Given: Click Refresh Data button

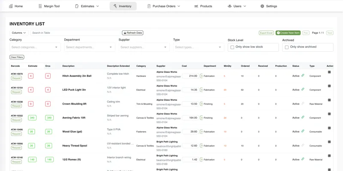Looking at the screenshot, I should pyautogui.click(x=132, y=33).
